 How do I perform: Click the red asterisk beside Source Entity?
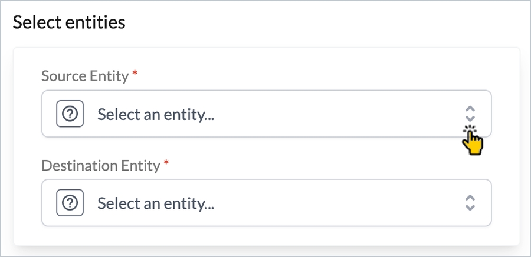click(135, 73)
